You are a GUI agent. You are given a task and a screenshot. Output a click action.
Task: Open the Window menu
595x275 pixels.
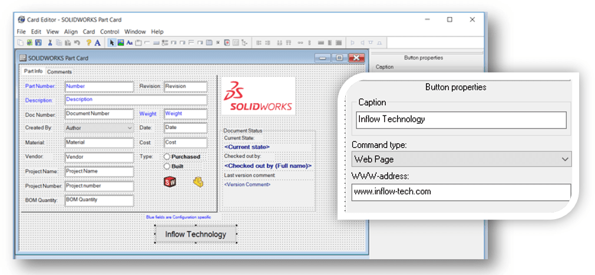point(135,32)
